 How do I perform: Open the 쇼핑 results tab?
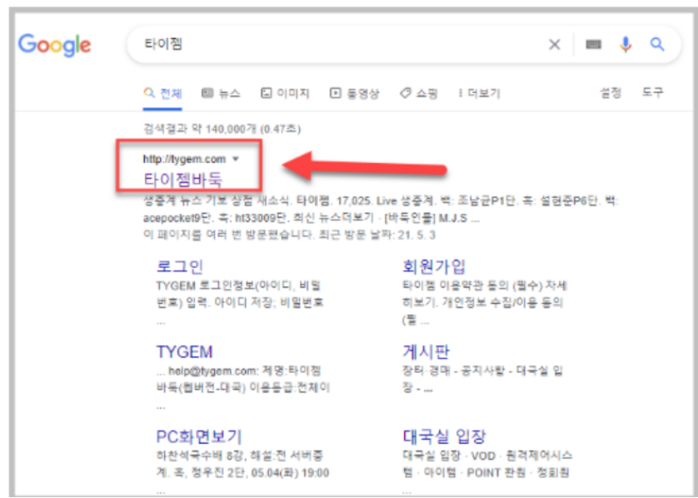pos(419,93)
